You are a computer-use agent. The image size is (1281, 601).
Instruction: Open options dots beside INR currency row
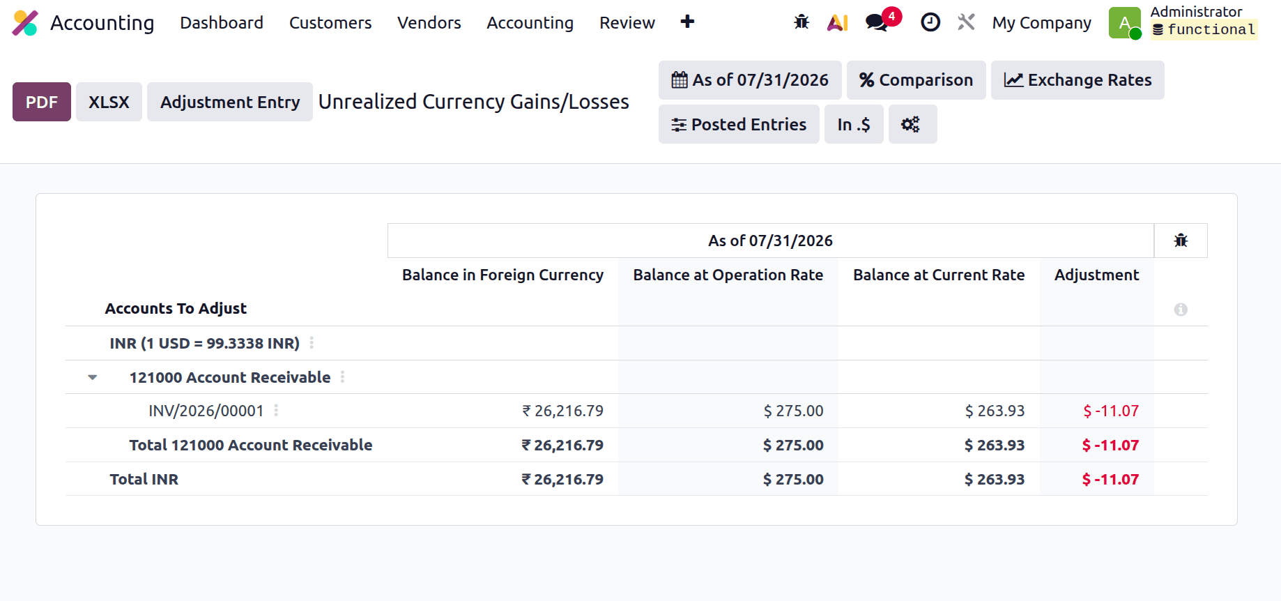[x=312, y=343]
